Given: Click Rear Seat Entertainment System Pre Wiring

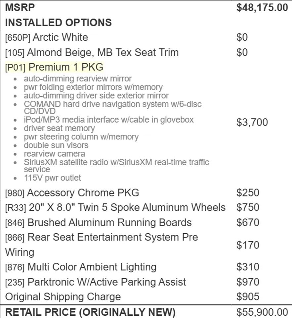Looking at the screenshot, I should click(102, 245).
